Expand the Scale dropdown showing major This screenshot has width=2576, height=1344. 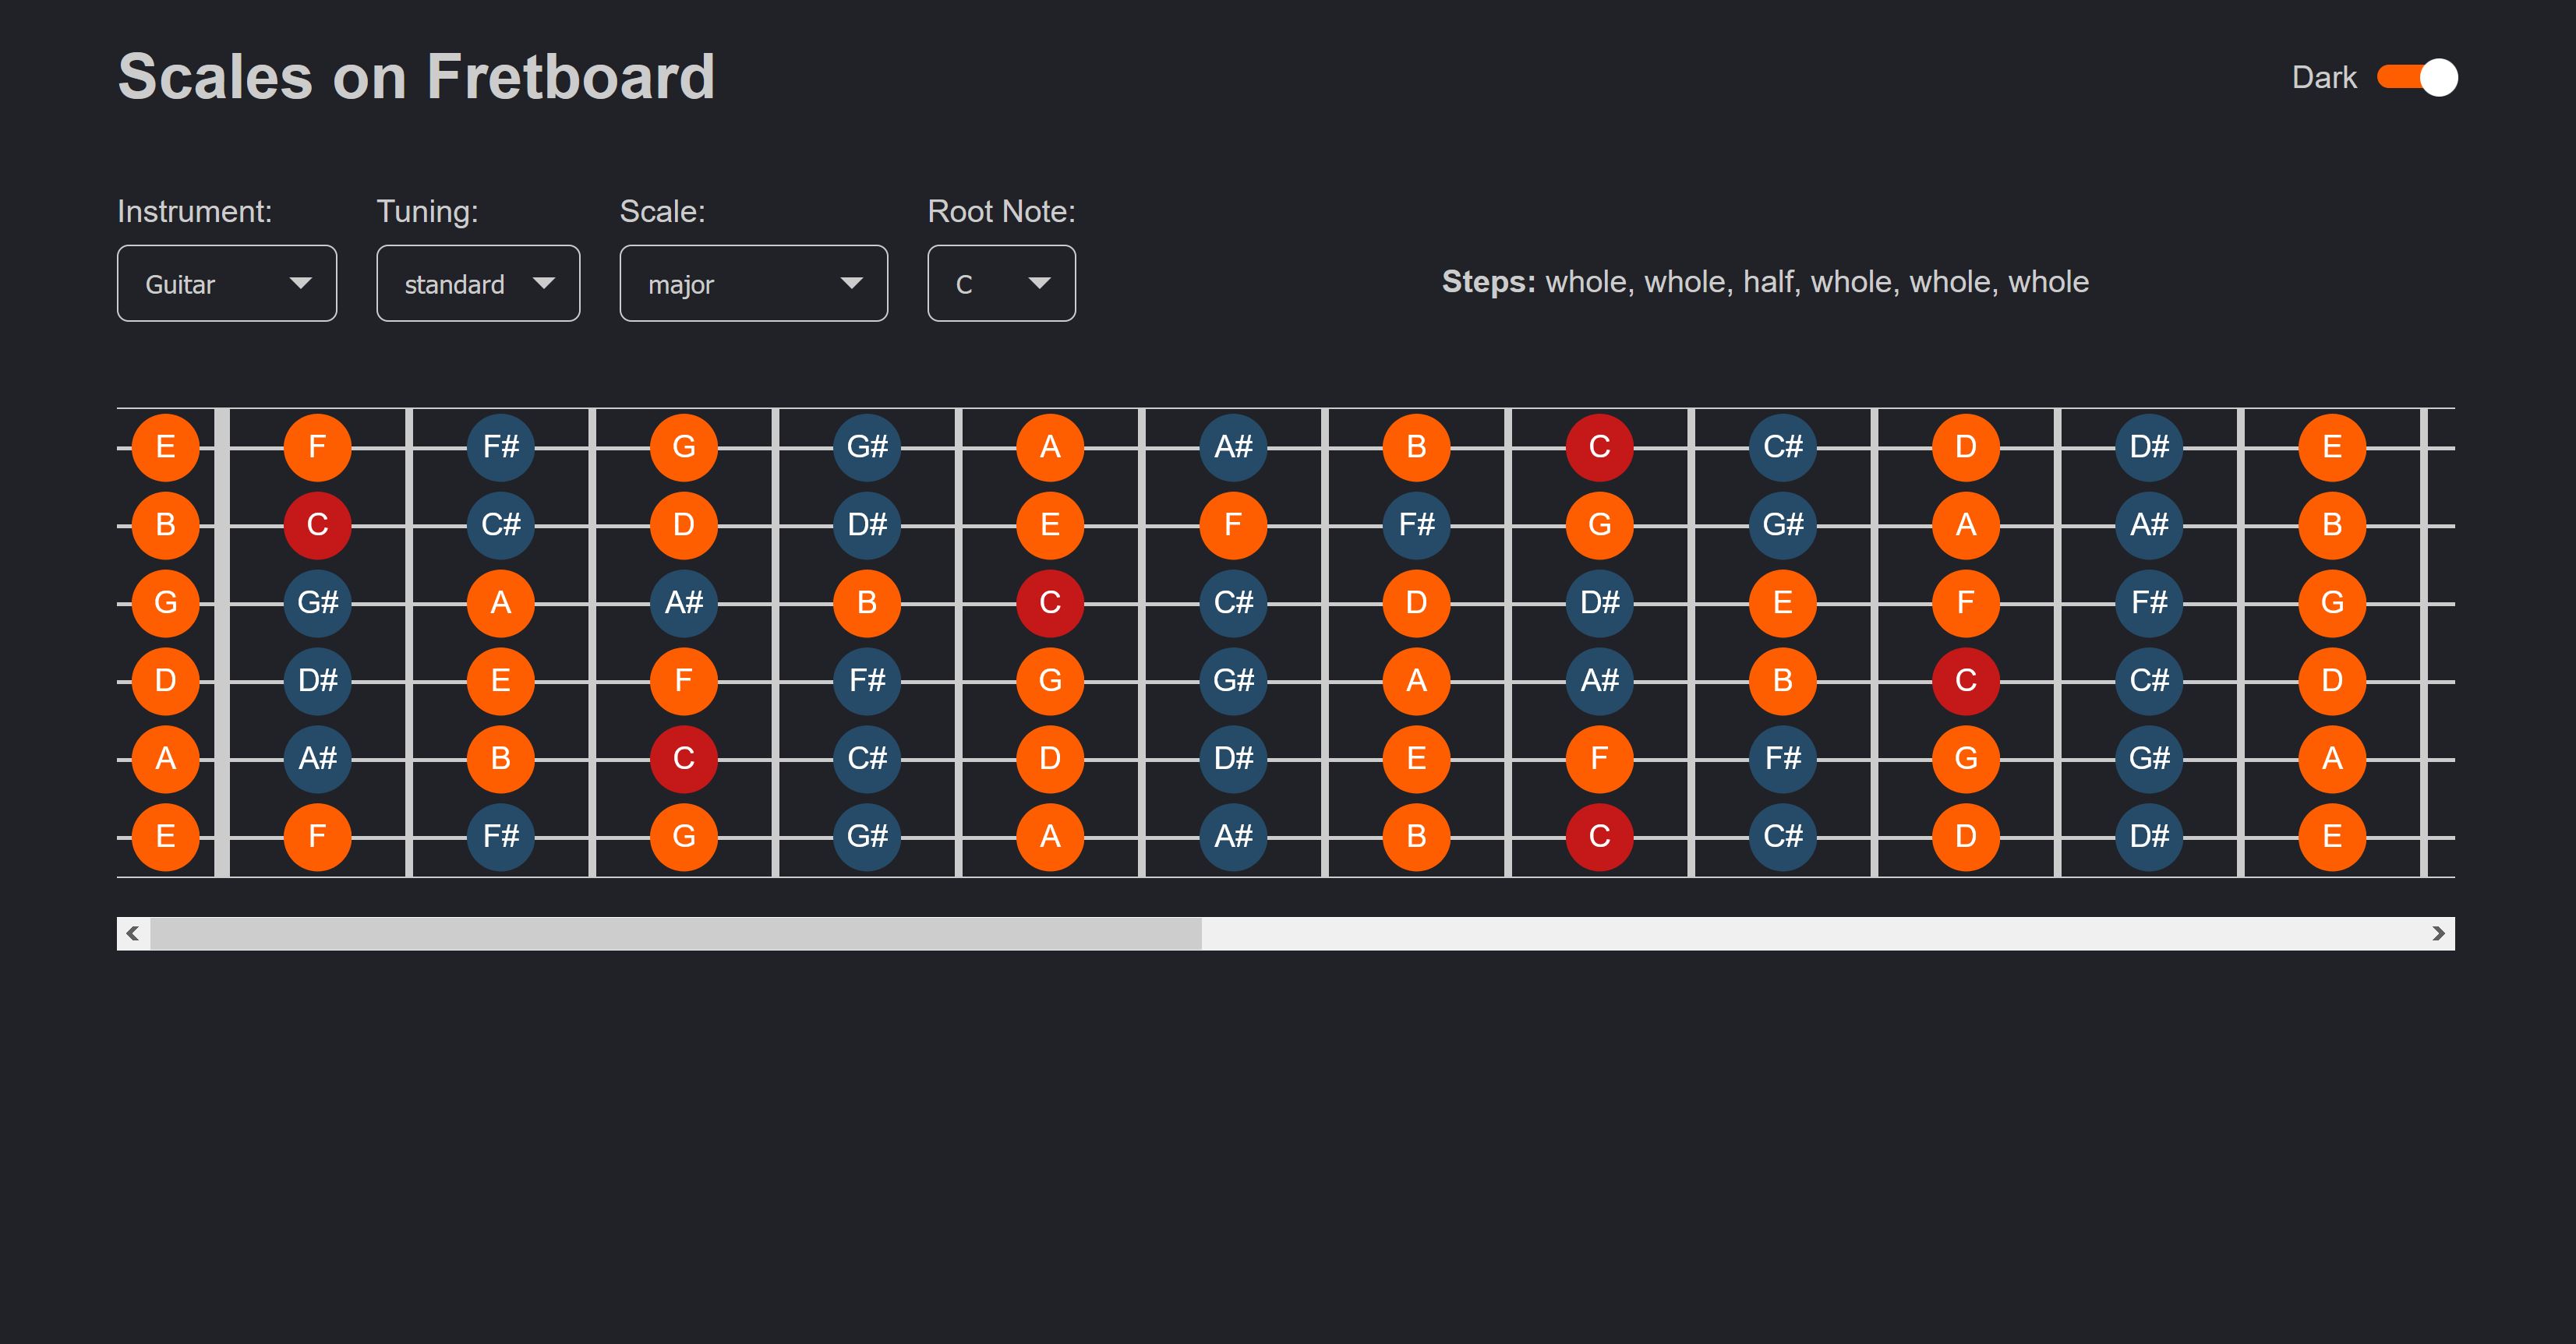click(x=753, y=284)
